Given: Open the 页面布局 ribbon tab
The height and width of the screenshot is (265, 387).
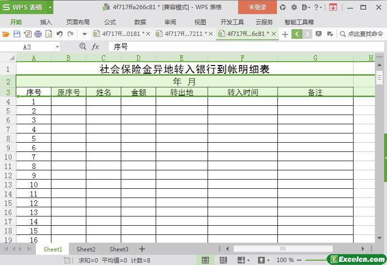Looking at the screenshot, I should point(78,22).
